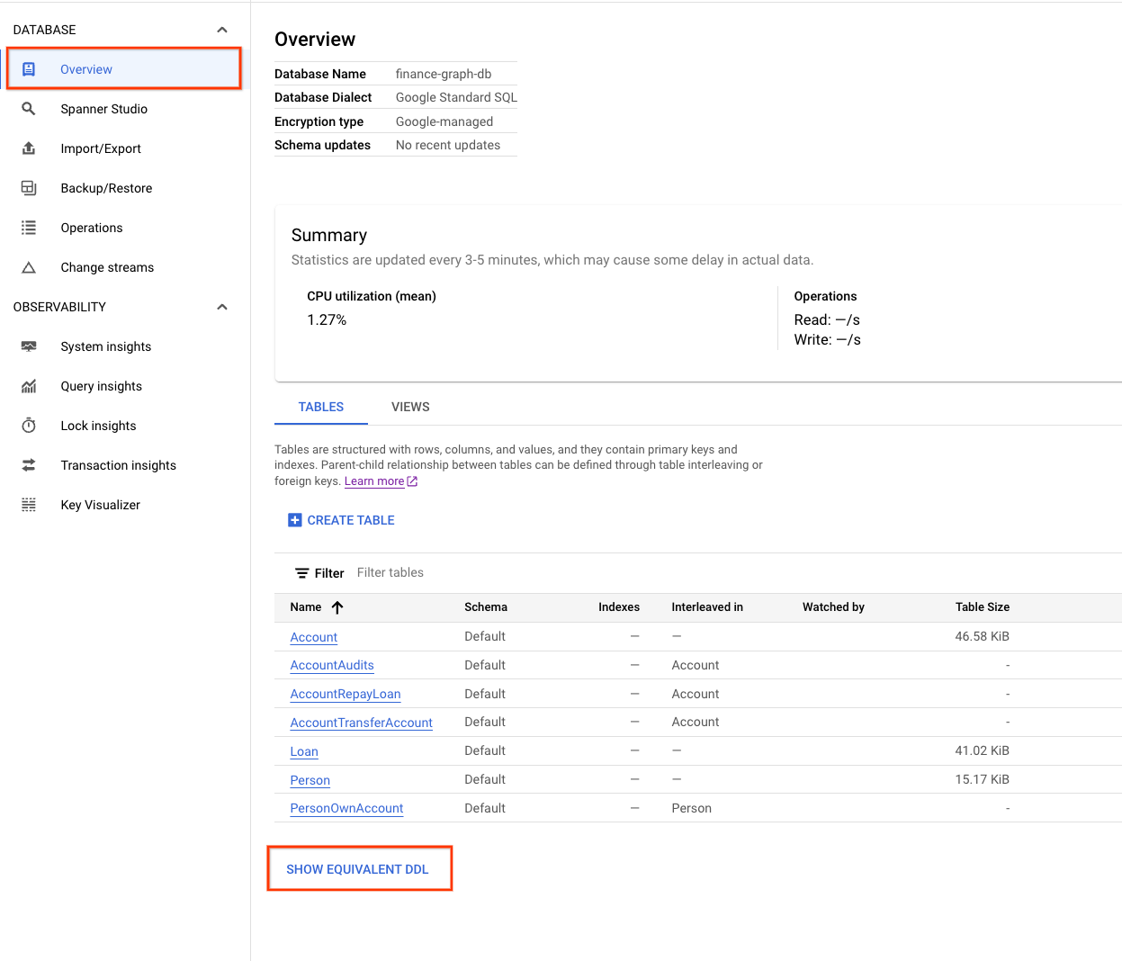Click the Spanner Studio magnifier icon

[x=29, y=109]
